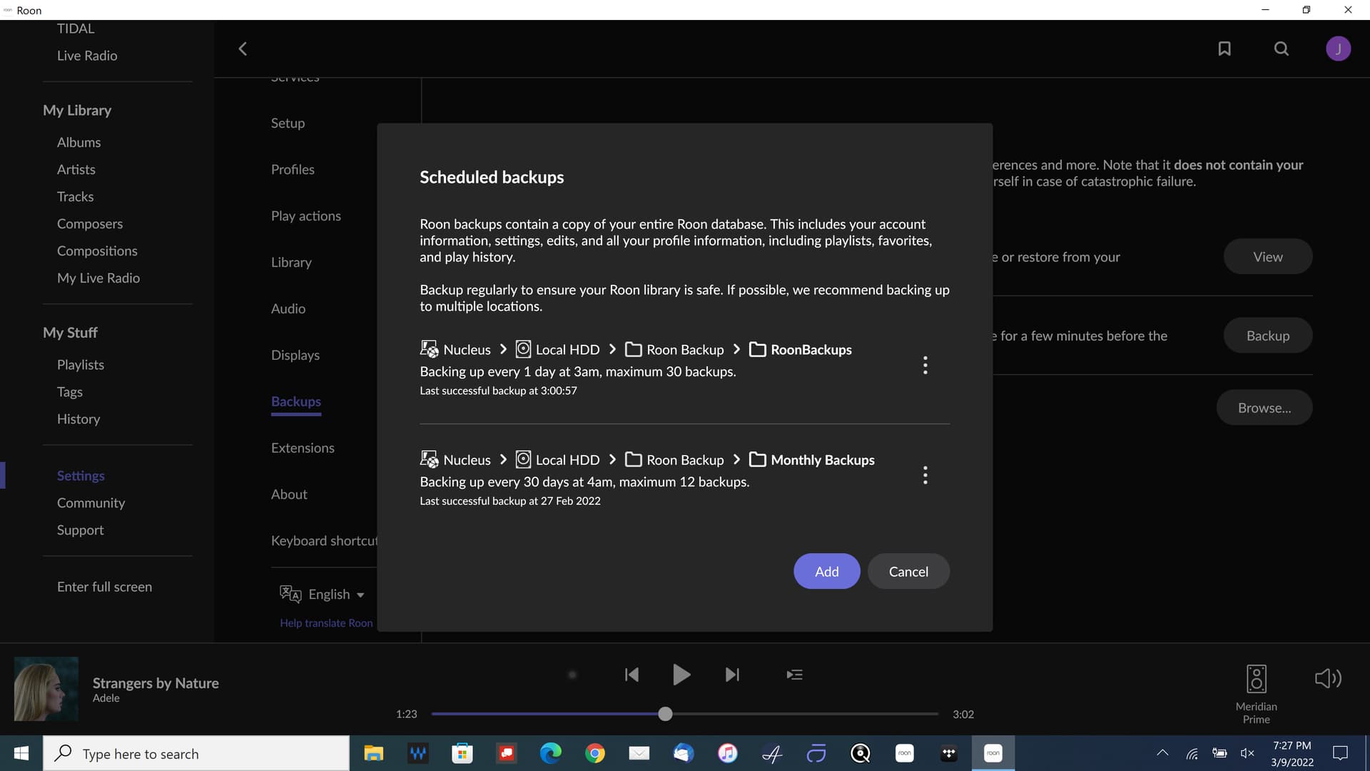Open the Play actions settings tab
Image resolution: width=1370 pixels, height=771 pixels.
pos(305,216)
